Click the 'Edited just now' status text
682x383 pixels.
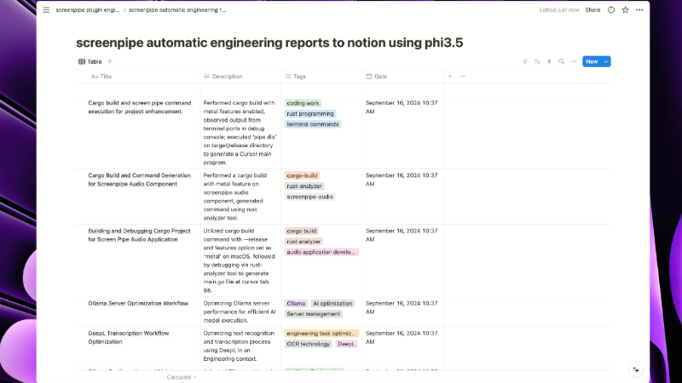tap(559, 10)
